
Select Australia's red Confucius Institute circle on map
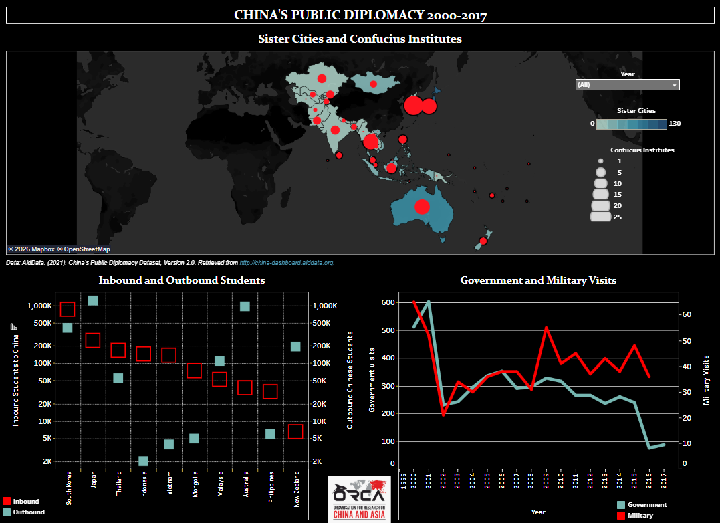pyautogui.click(x=421, y=207)
